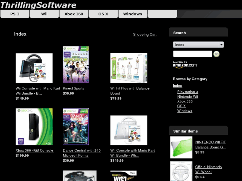
Task: Switch to the Wii tab
Action: 44,14
